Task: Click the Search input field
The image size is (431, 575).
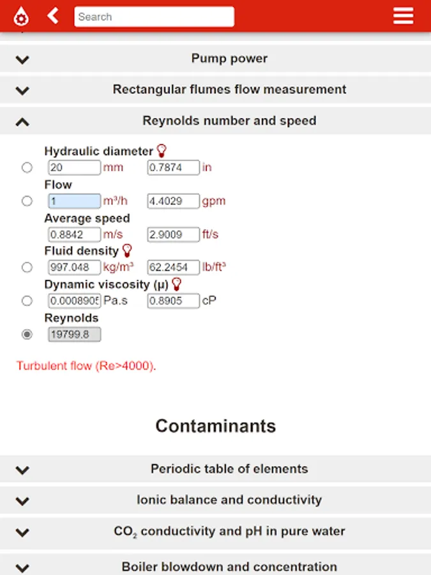Action: click(154, 17)
